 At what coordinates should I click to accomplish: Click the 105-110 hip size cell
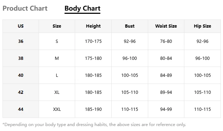(x=202, y=92)
